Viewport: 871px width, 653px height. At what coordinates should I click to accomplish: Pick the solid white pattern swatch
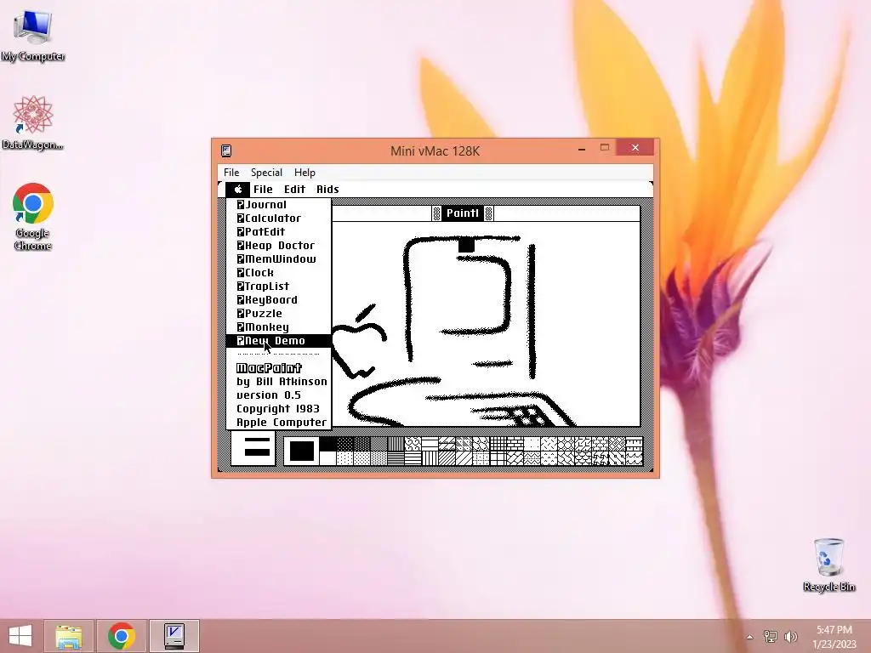point(328,458)
